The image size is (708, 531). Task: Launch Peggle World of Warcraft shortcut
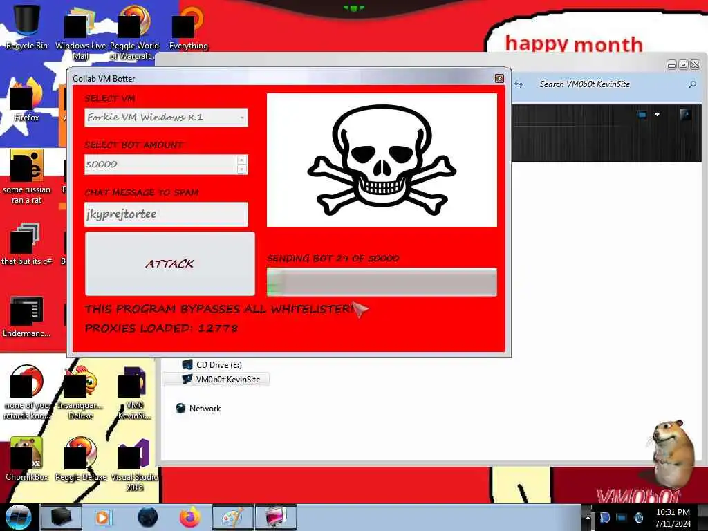click(x=134, y=32)
